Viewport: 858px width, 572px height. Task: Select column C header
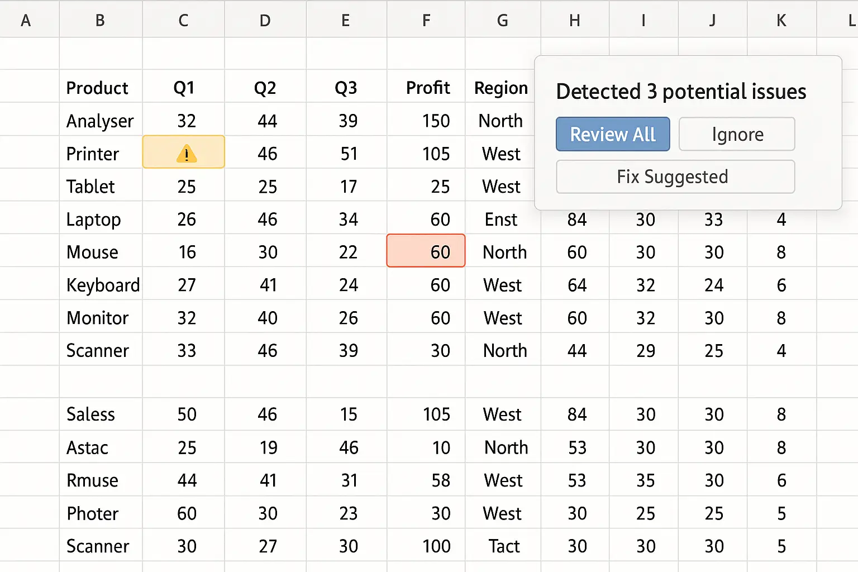tap(183, 20)
